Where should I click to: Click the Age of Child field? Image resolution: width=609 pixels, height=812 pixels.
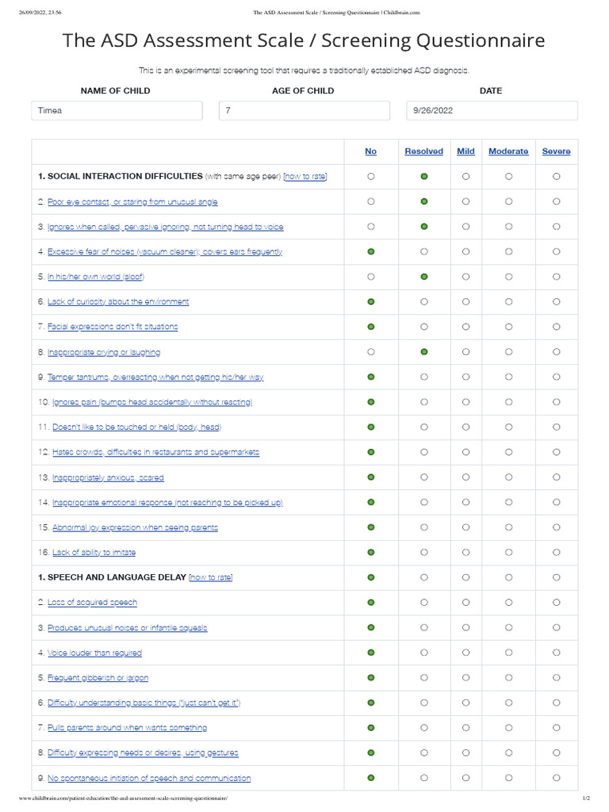pyautogui.click(x=304, y=111)
